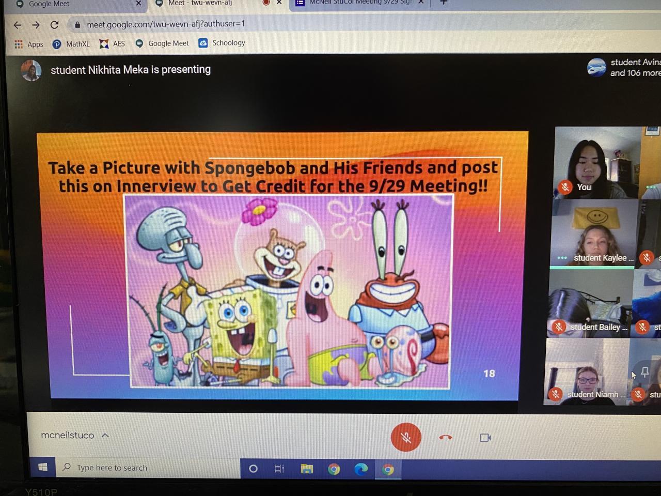This screenshot has height=496, width=661.
Task: Click presenter Nikhita Meka's avatar
Action: (31, 70)
